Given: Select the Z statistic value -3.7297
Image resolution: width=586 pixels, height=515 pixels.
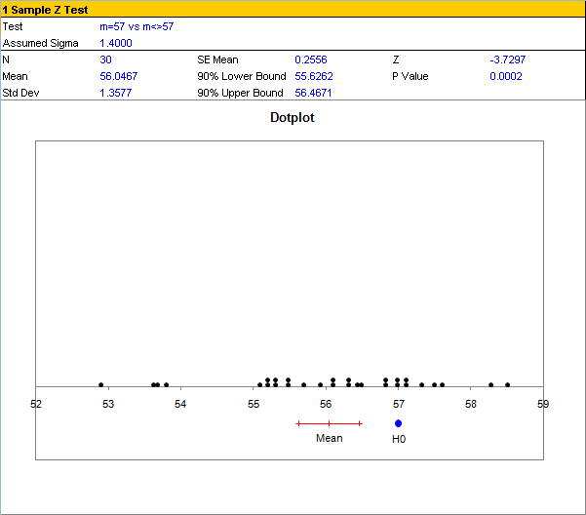Looking at the screenshot, I should (x=508, y=59).
